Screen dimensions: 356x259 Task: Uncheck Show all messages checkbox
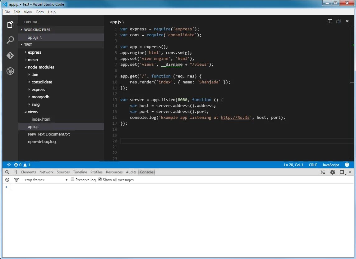(100, 179)
